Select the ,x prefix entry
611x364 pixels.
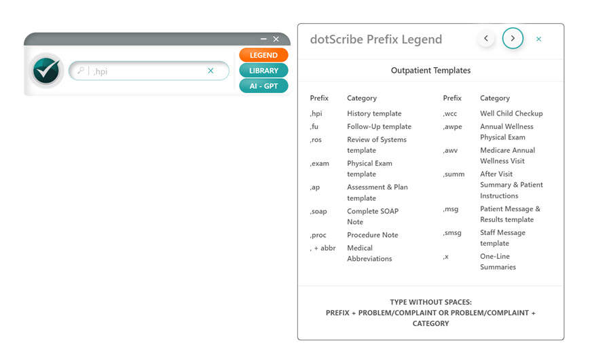445,257
